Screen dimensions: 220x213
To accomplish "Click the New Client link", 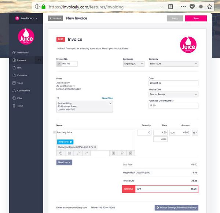I will (x=107, y=98).
